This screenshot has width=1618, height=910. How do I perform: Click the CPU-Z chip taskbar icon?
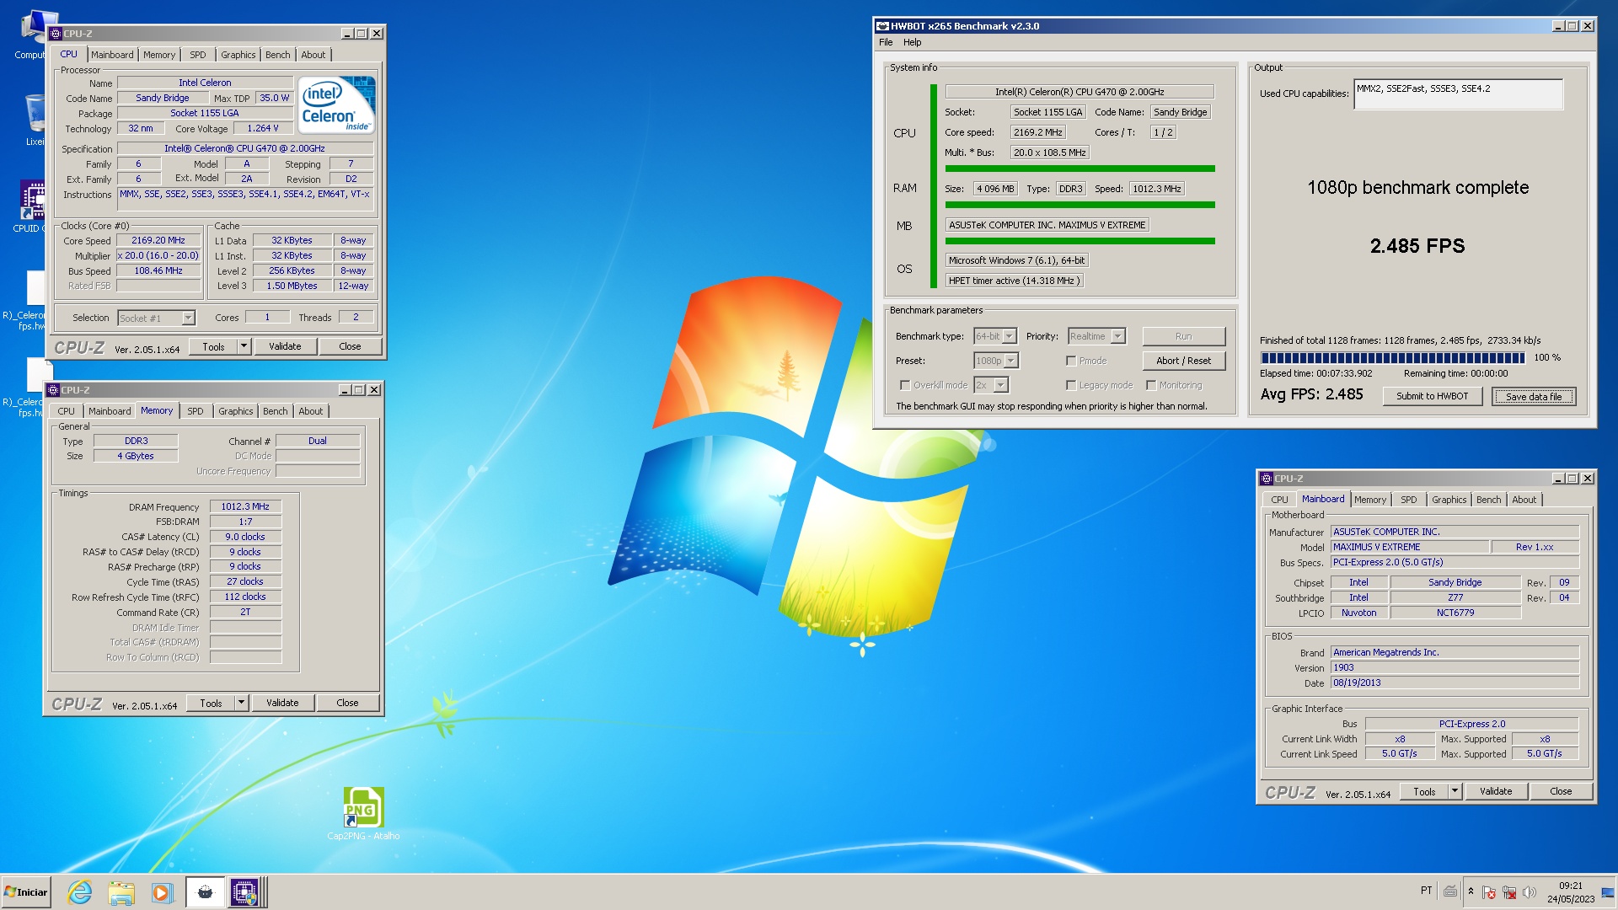click(x=244, y=892)
